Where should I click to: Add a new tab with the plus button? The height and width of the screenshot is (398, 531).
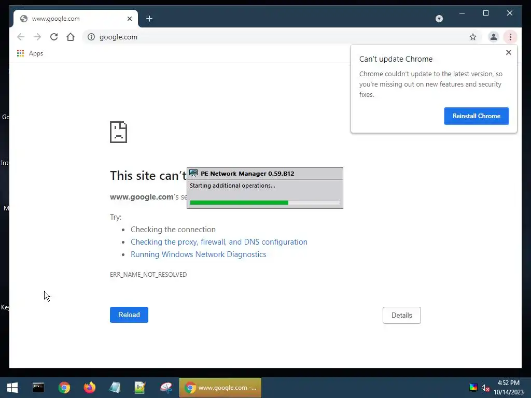pos(149,19)
